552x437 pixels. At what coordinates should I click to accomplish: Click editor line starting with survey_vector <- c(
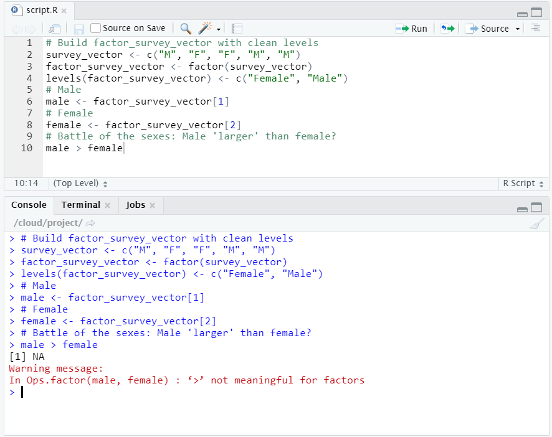[173, 55]
